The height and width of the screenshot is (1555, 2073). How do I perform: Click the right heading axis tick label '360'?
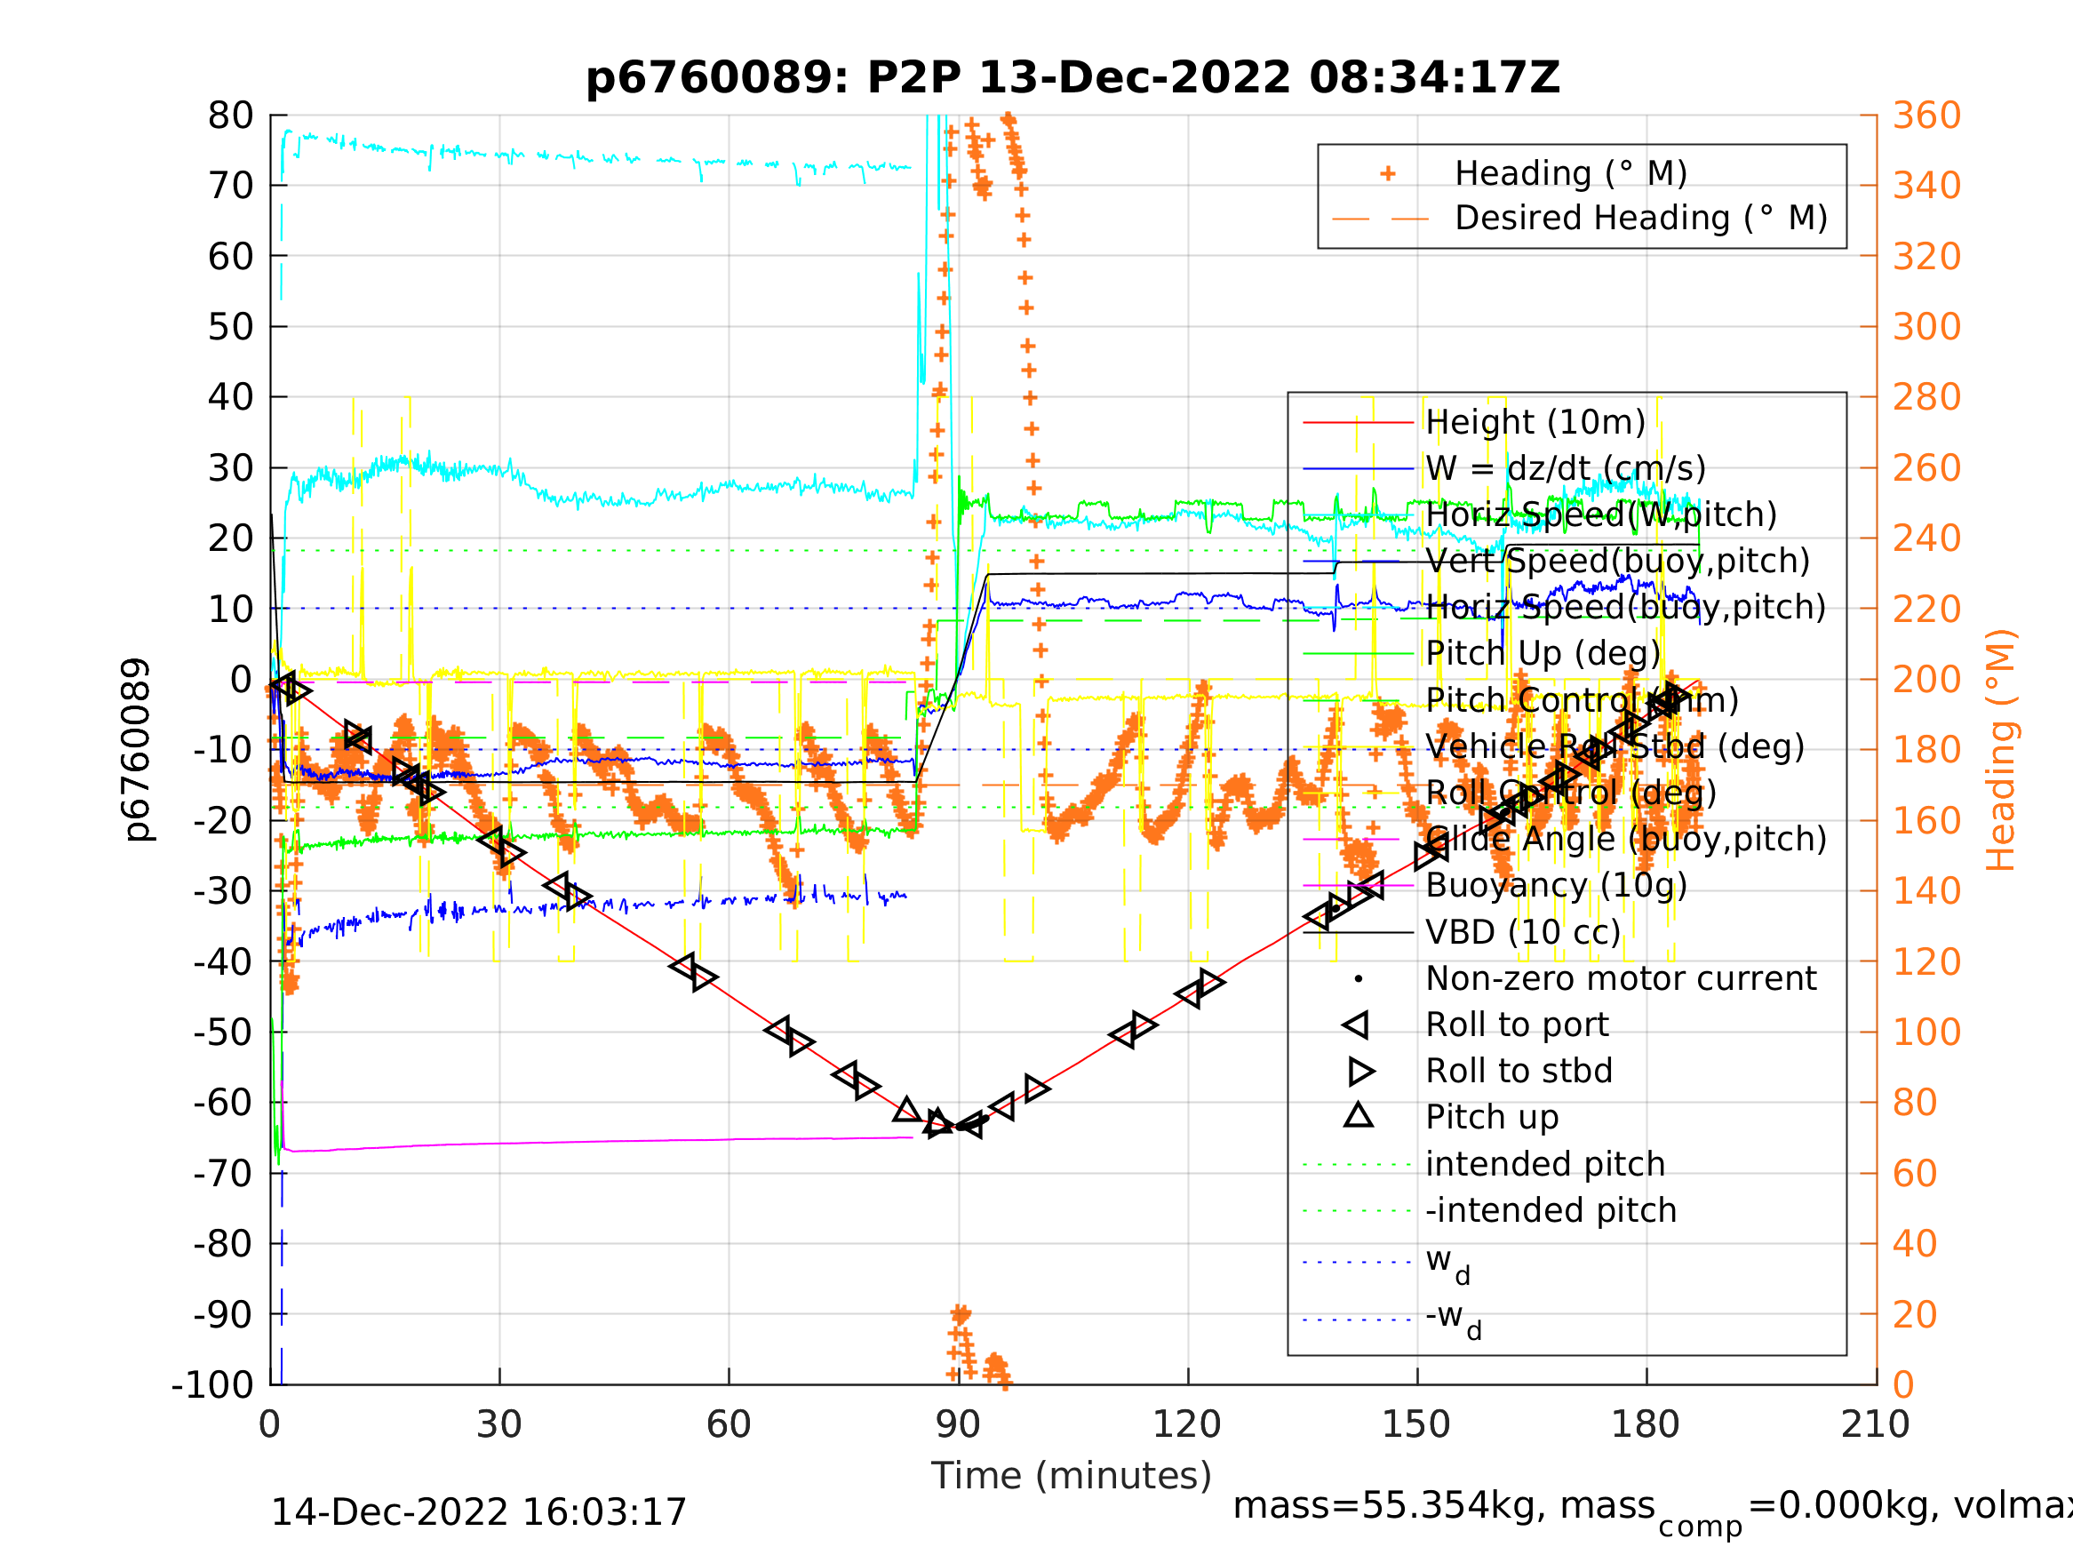[x=1926, y=116]
